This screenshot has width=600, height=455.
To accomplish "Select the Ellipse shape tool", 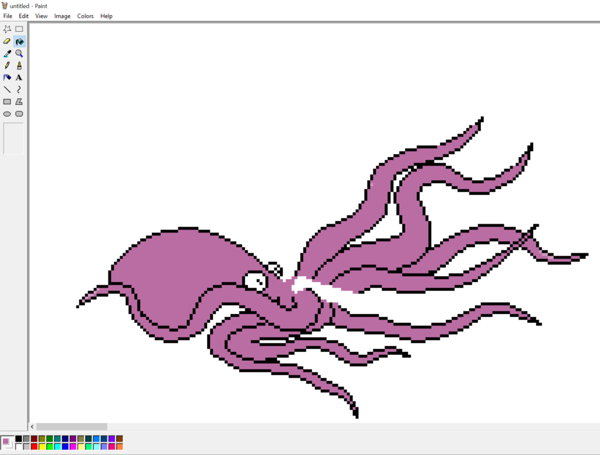I will (x=7, y=114).
